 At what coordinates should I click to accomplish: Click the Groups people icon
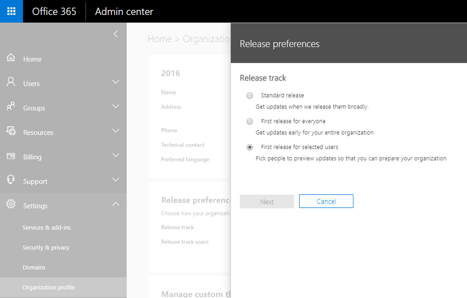pos(11,106)
